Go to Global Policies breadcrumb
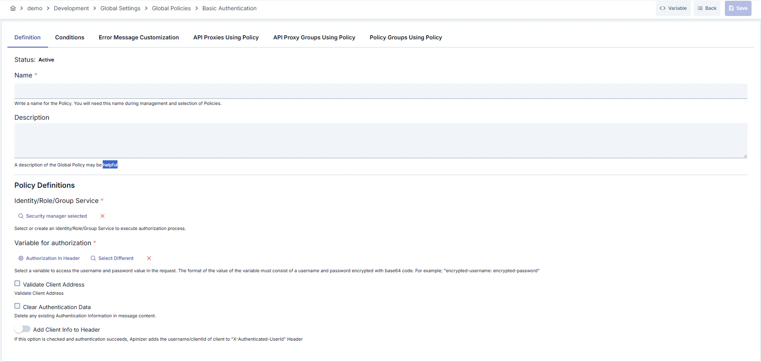Viewport: 761px width, 362px height. point(171,8)
